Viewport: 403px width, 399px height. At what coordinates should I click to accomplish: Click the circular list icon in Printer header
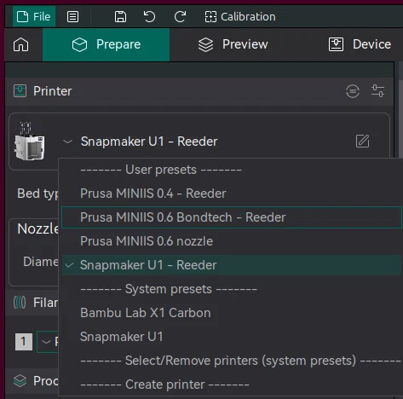pyautogui.click(x=353, y=91)
